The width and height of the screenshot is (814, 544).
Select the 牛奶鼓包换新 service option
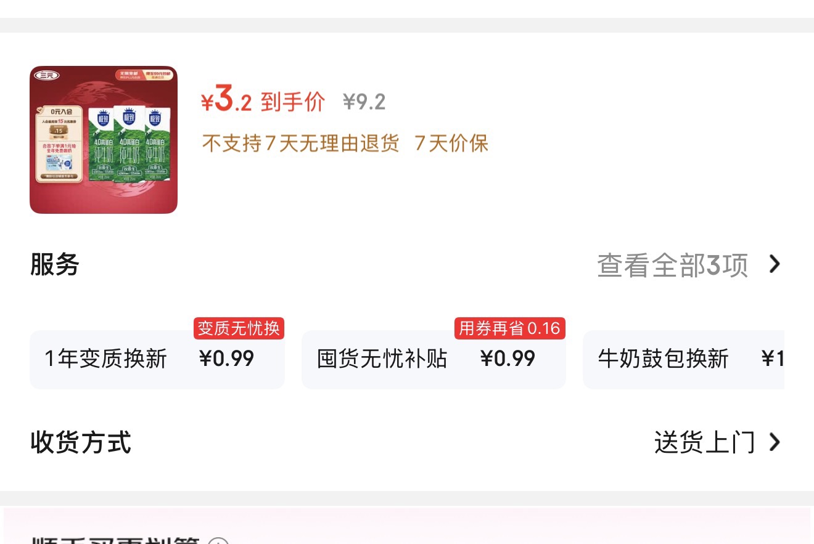pyautogui.click(x=683, y=359)
